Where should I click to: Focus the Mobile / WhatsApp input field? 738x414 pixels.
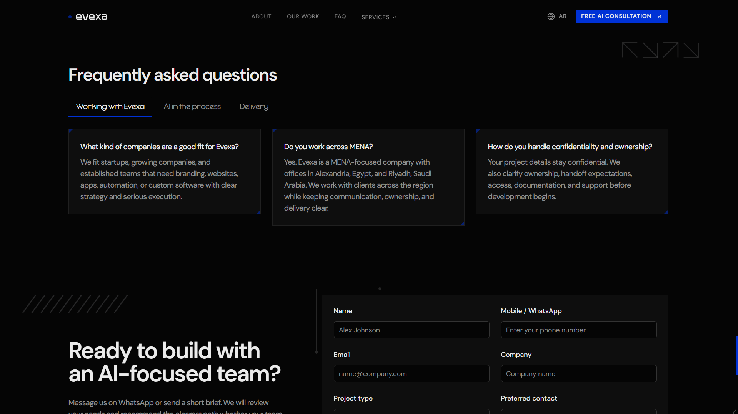[579, 330]
